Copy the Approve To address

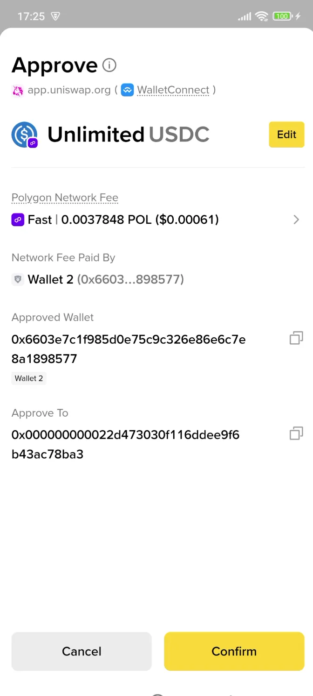296,433
